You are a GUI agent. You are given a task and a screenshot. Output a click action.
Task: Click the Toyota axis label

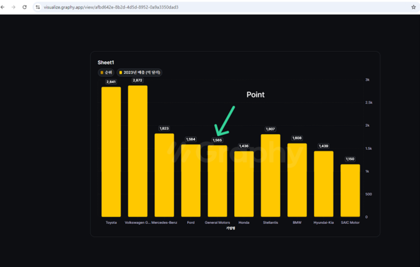coord(111,223)
